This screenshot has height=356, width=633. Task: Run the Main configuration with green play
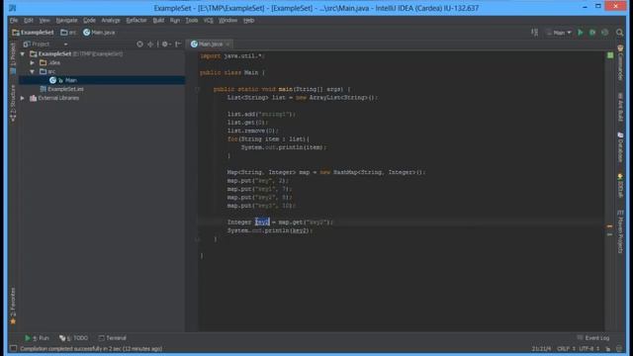coord(581,33)
